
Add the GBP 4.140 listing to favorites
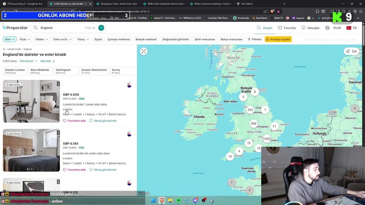point(74,170)
